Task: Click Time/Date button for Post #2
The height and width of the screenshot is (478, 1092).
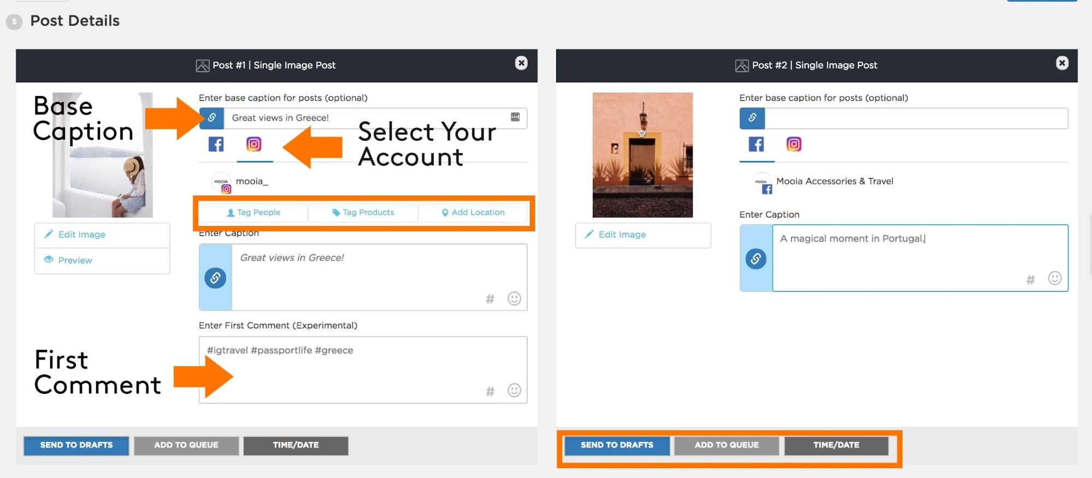Action: pos(836,445)
